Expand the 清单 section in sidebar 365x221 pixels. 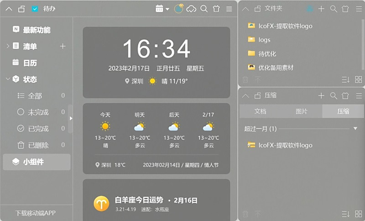pos(8,46)
